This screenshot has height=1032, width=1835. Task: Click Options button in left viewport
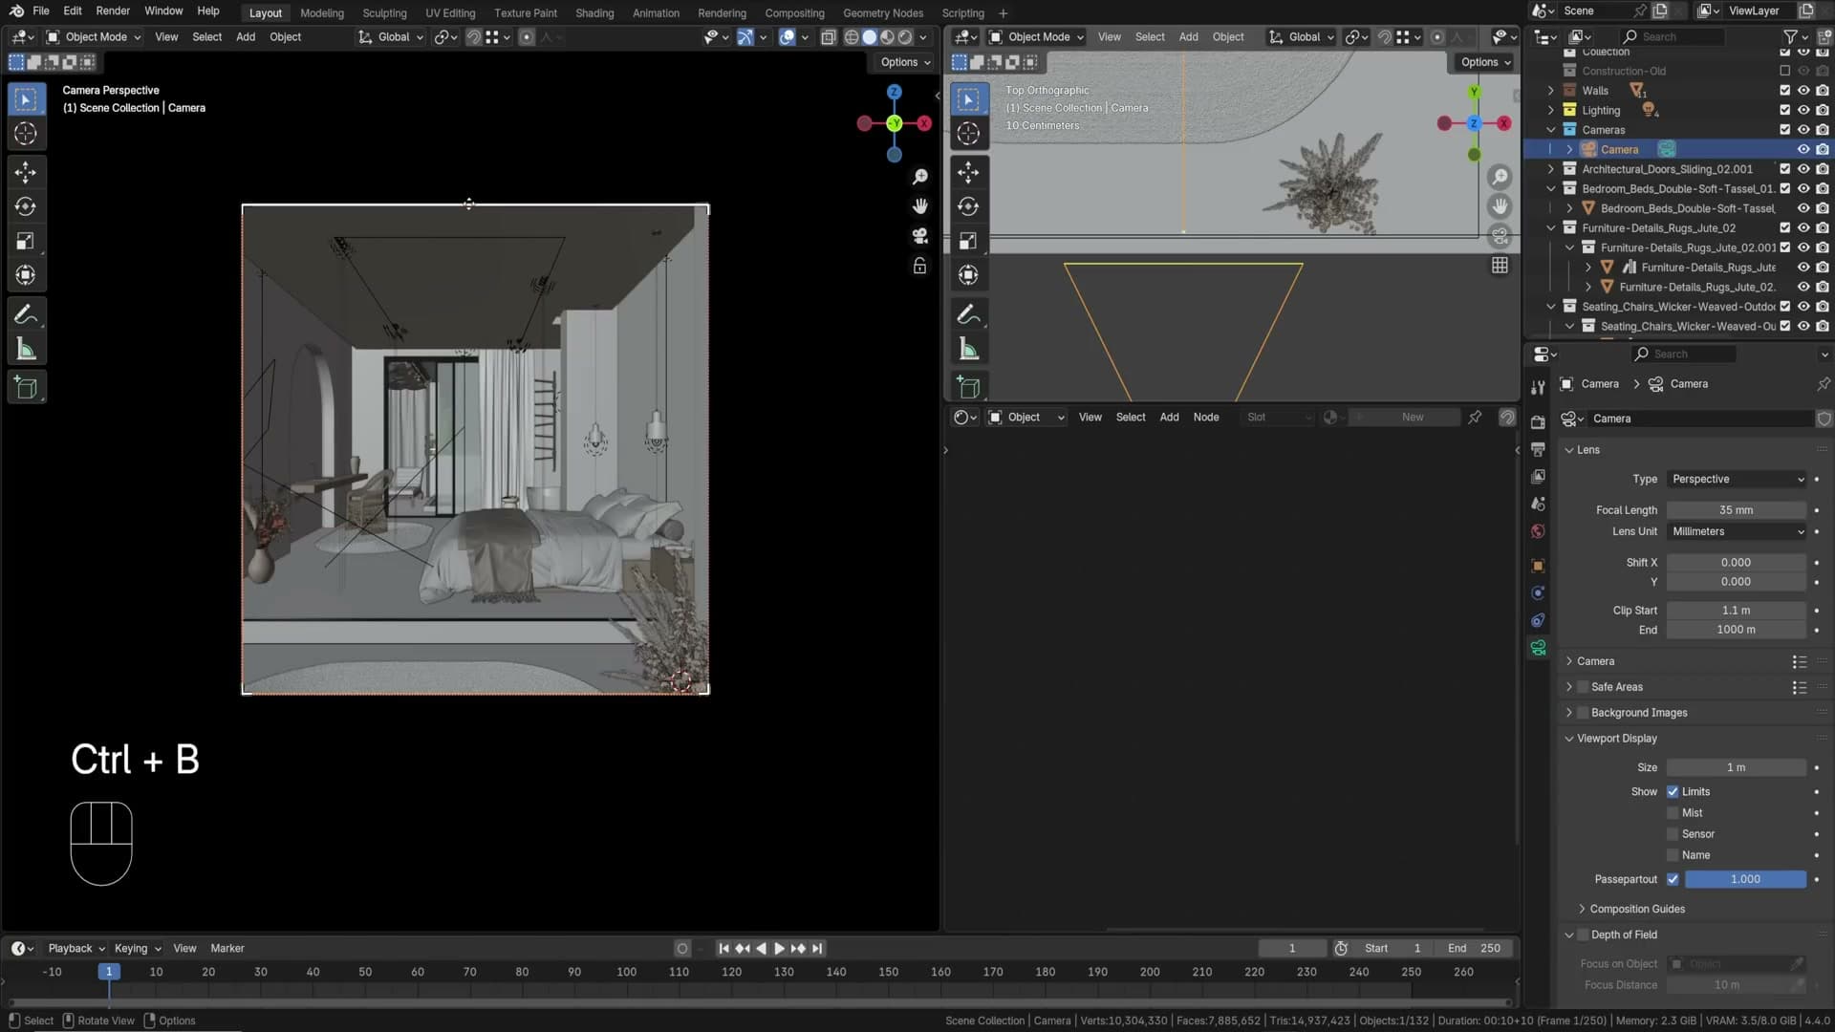click(905, 62)
